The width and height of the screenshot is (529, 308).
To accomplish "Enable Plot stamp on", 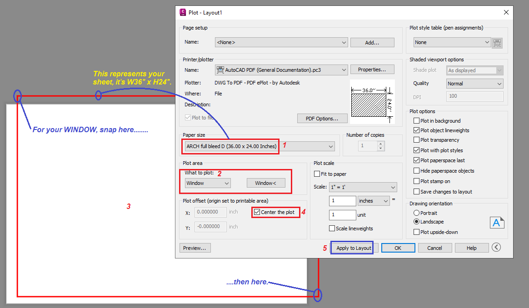I will tap(416, 181).
